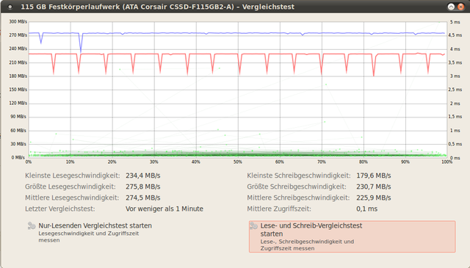Start the Lese- und Schreib-Vergleichstest
The height and width of the screenshot is (268, 470).
(352, 236)
